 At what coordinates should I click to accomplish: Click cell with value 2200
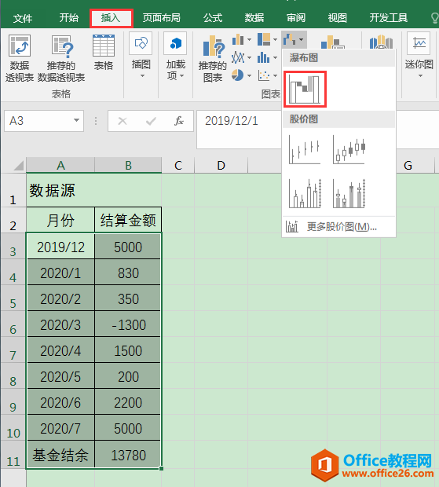coord(128,402)
